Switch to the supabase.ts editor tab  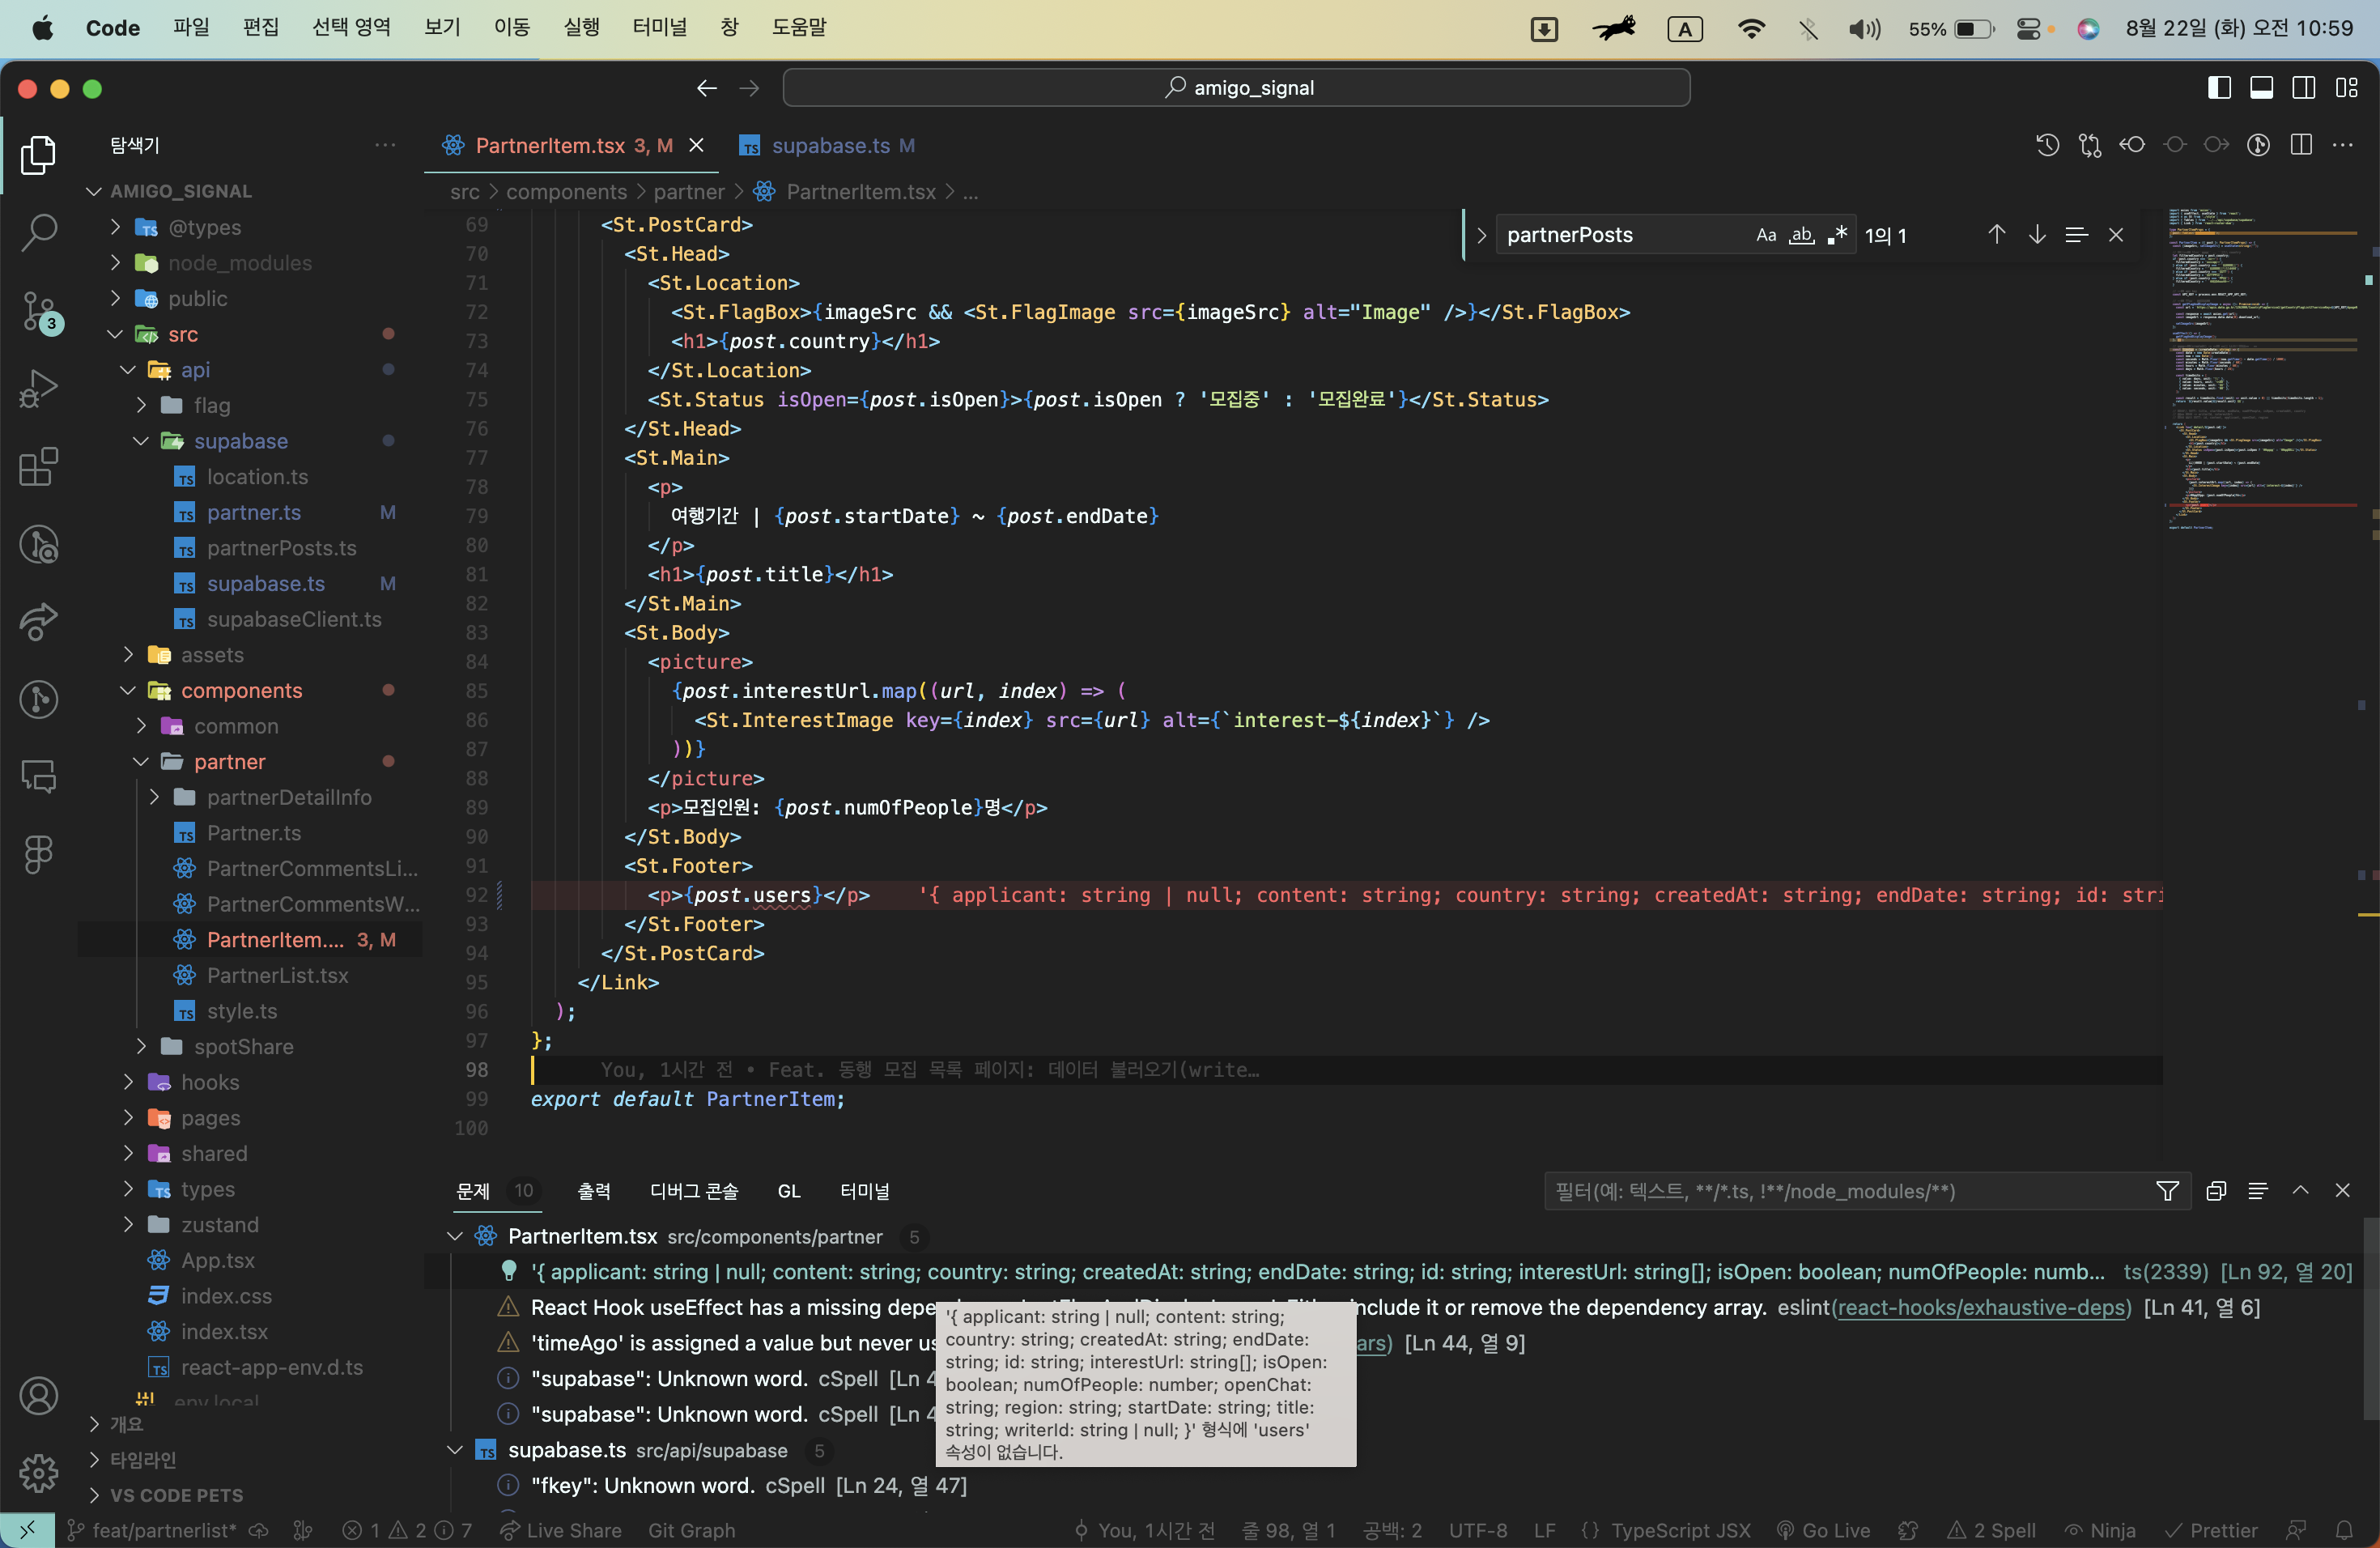coord(829,146)
